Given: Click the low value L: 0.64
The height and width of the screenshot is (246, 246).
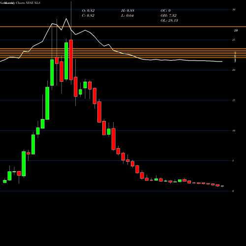Looking at the screenshot, I should [x=127, y=16].
